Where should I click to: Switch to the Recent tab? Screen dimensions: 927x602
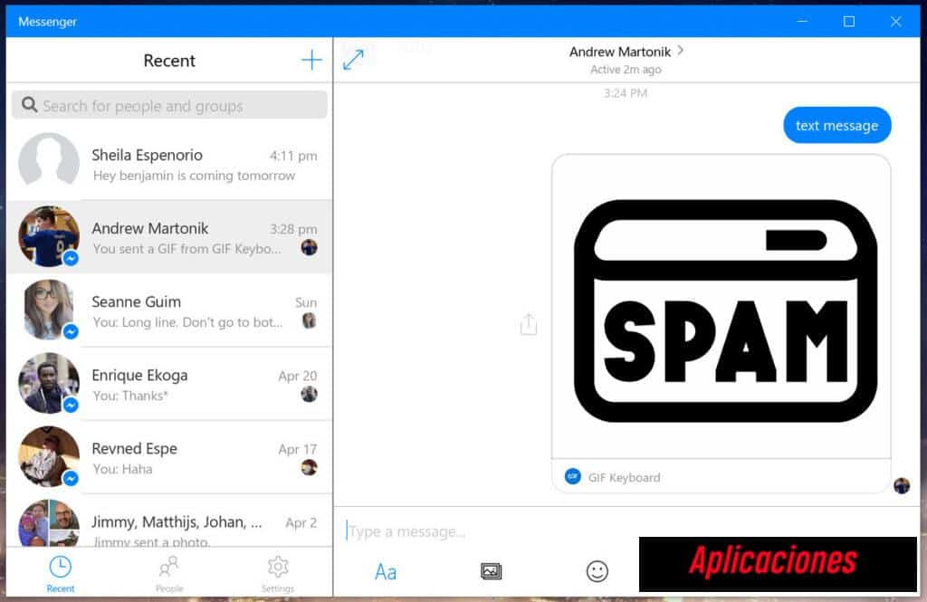tap(61, 574)
